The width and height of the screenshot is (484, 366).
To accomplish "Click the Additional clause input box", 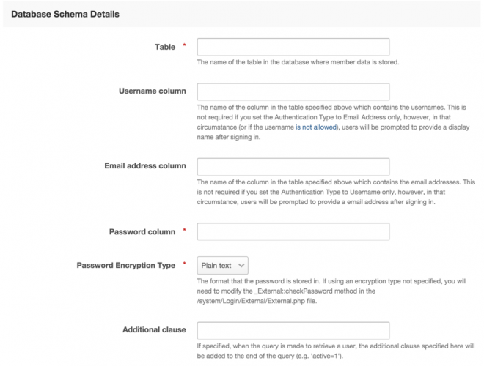I will pos(293,331).
